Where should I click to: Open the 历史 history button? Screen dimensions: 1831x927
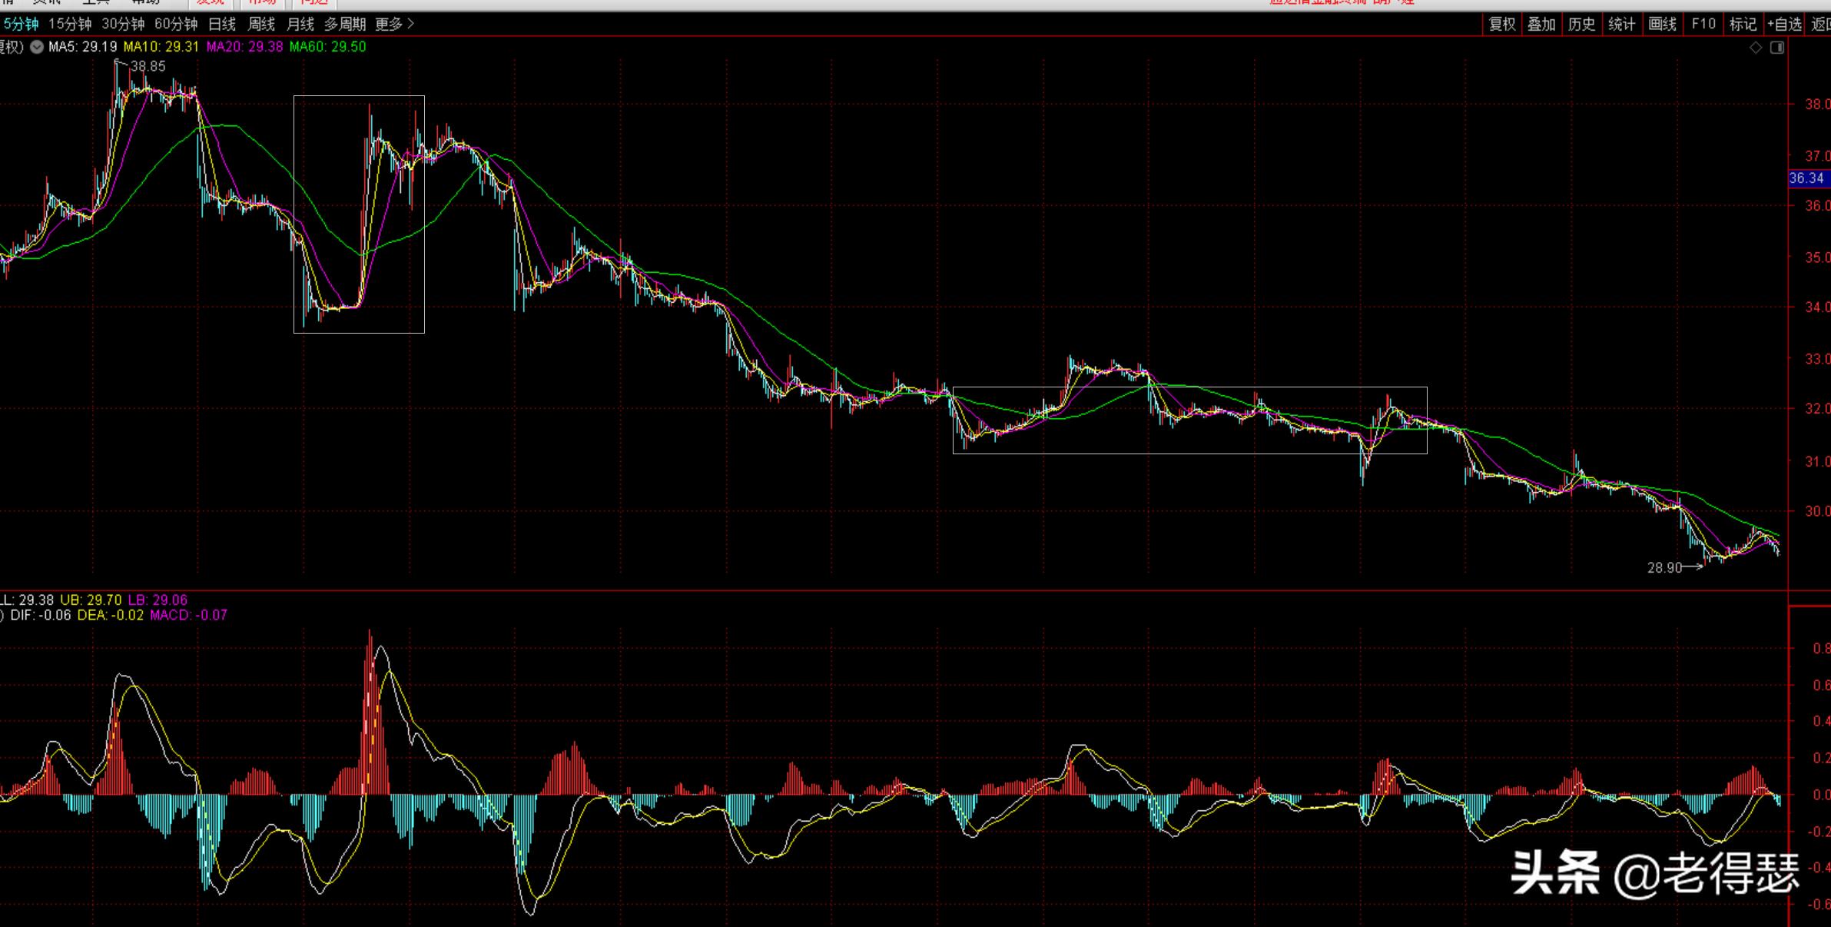[1581, 25]
